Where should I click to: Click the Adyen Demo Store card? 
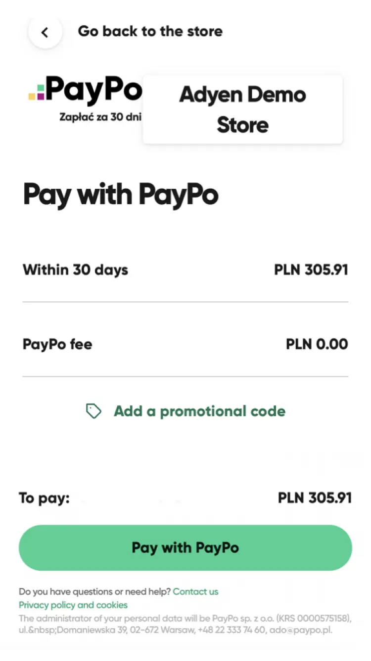pyautogui.click(x=242, y=109)
